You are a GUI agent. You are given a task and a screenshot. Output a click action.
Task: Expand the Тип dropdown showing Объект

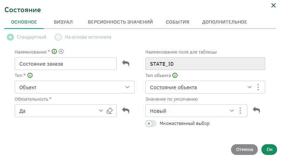[x=127, y=87]
